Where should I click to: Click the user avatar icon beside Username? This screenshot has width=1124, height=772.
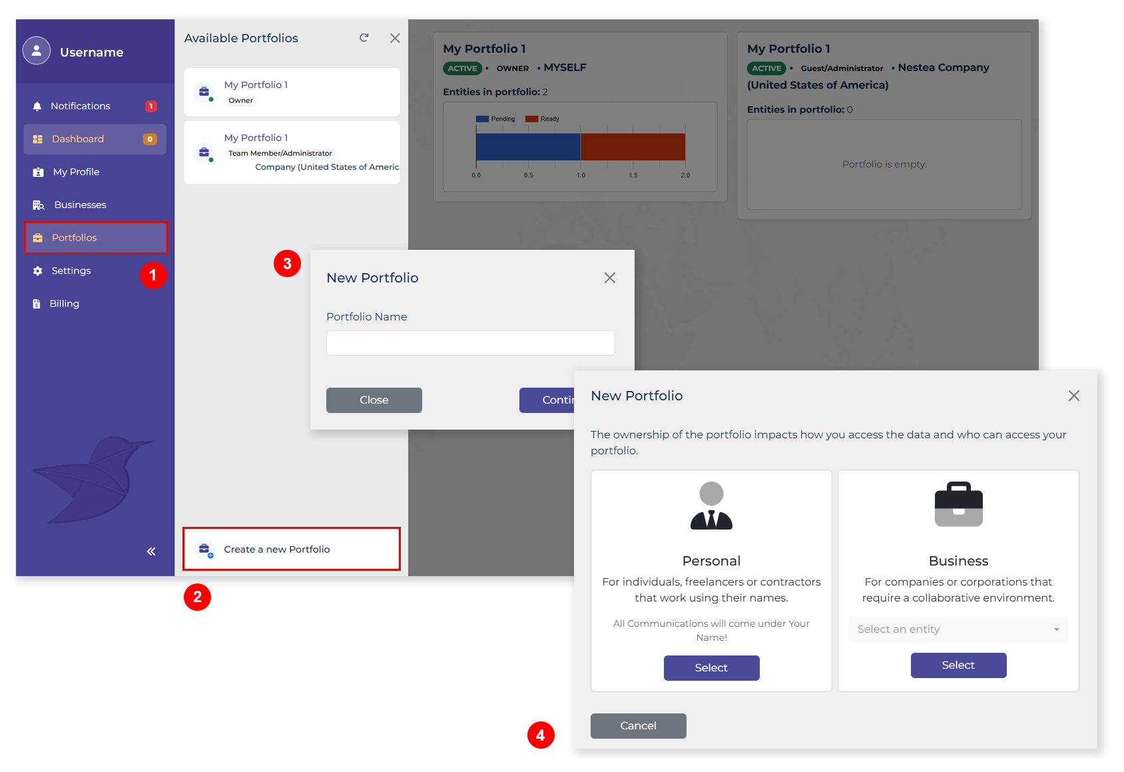click(37, 51)
